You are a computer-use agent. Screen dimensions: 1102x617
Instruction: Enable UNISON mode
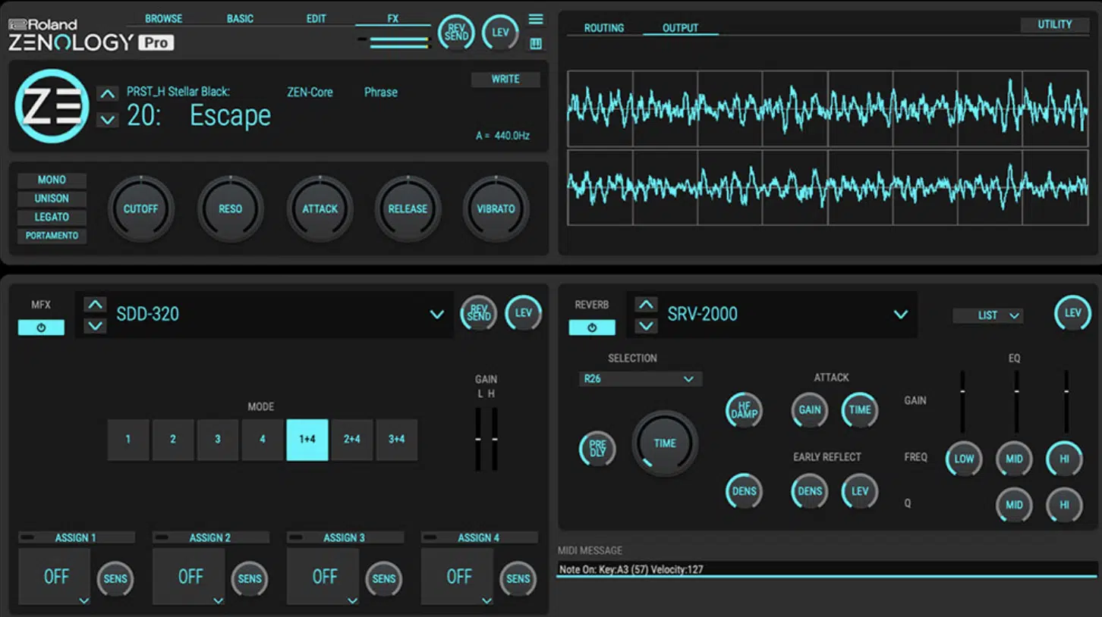[52, 199]
